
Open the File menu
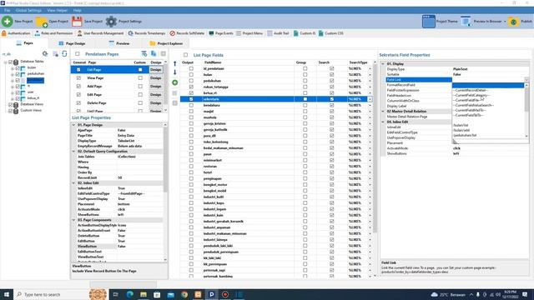point(8,11)
